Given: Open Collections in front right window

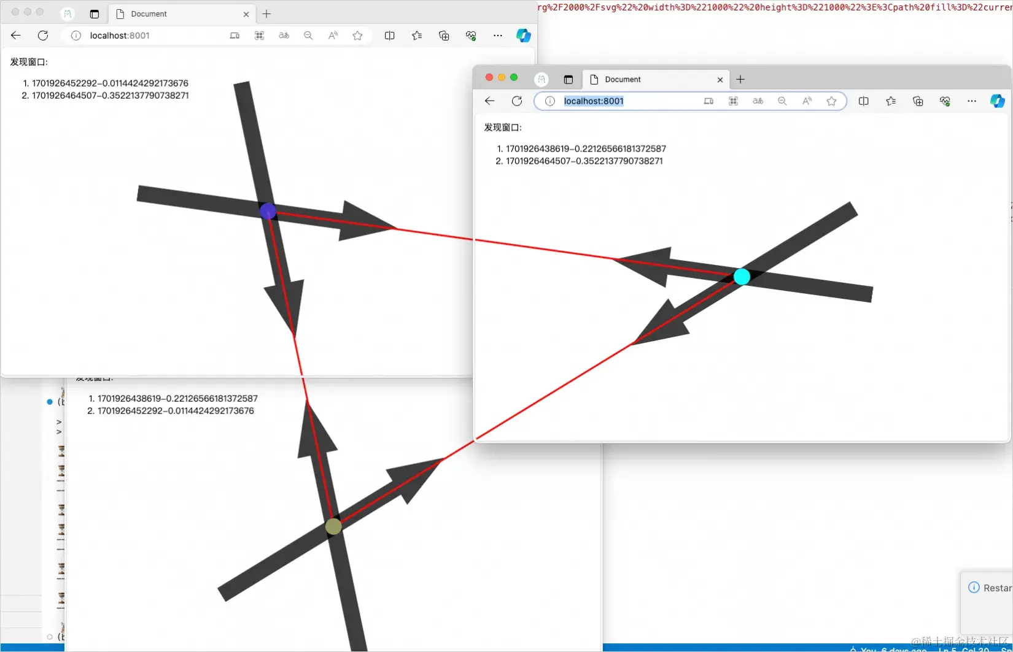Looking at the screenshot, I should [x=918, y=101].
